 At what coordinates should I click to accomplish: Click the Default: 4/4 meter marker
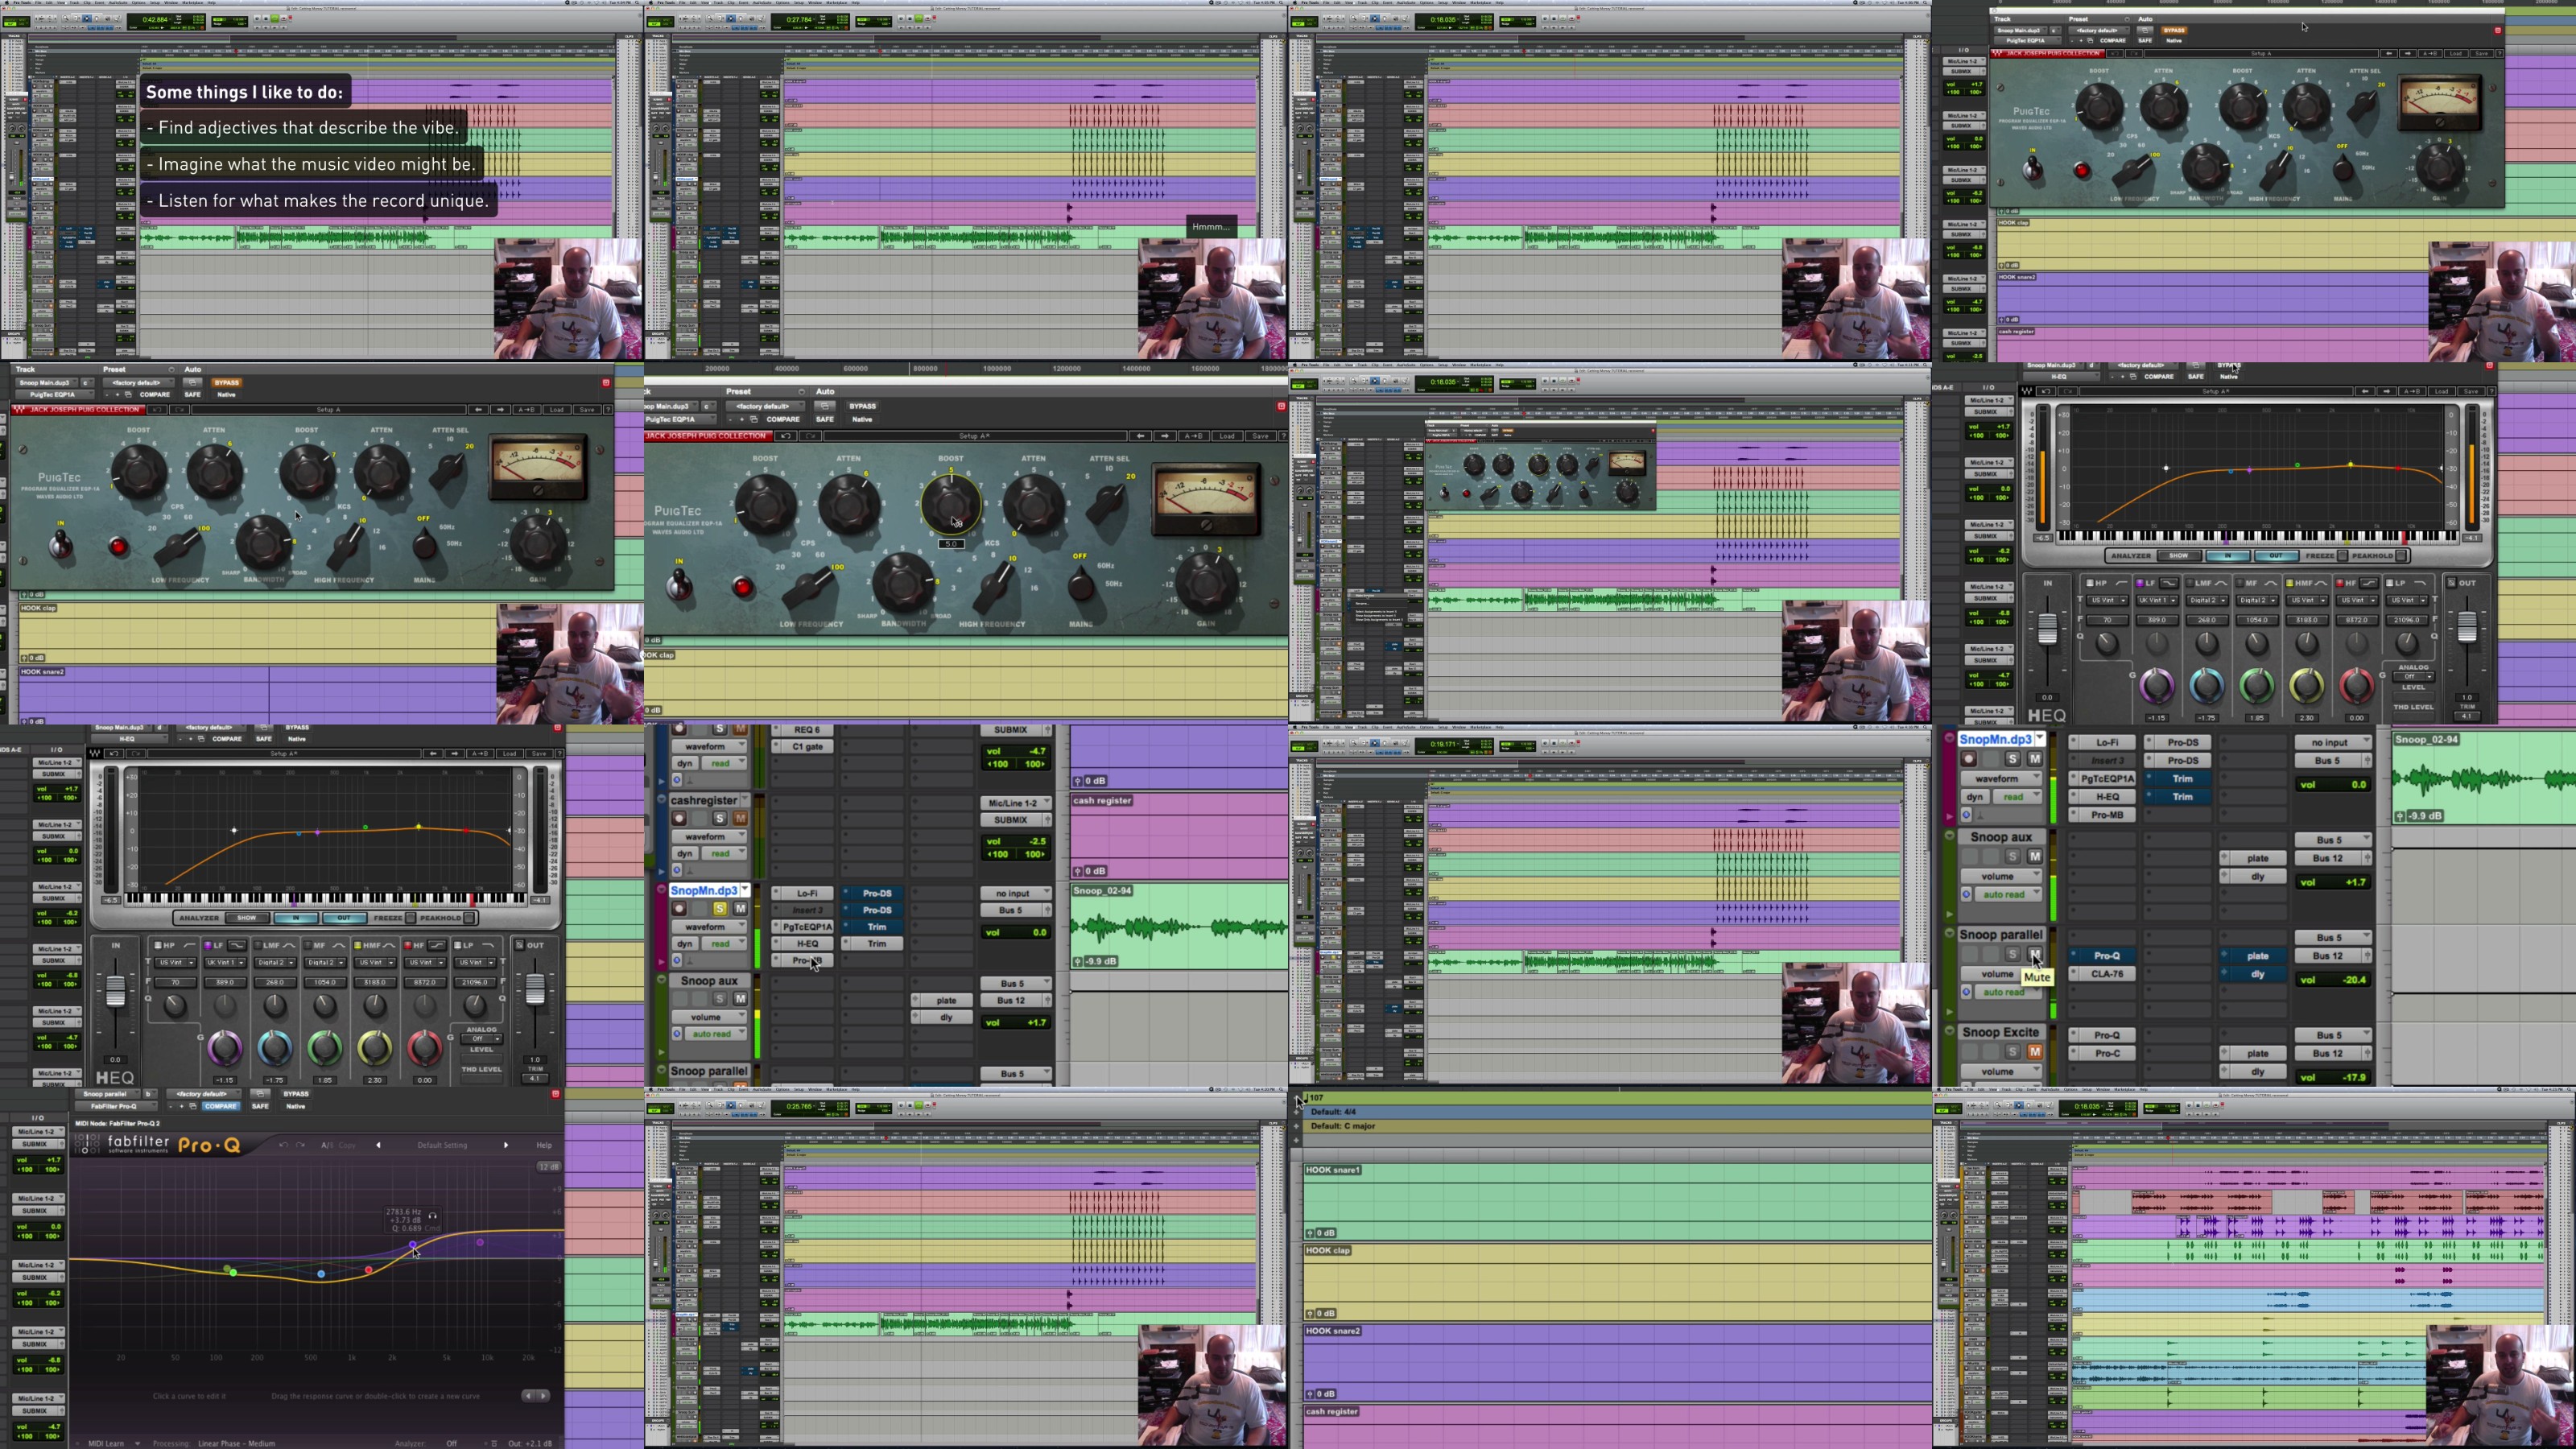[1333, 1112]
